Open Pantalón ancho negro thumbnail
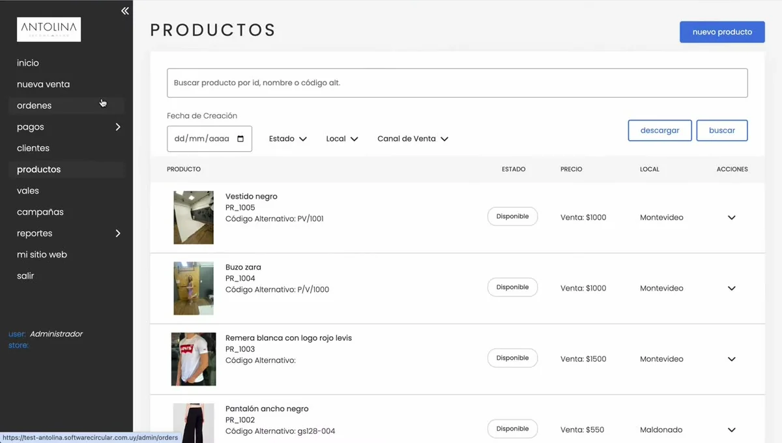 coord(194,423)
